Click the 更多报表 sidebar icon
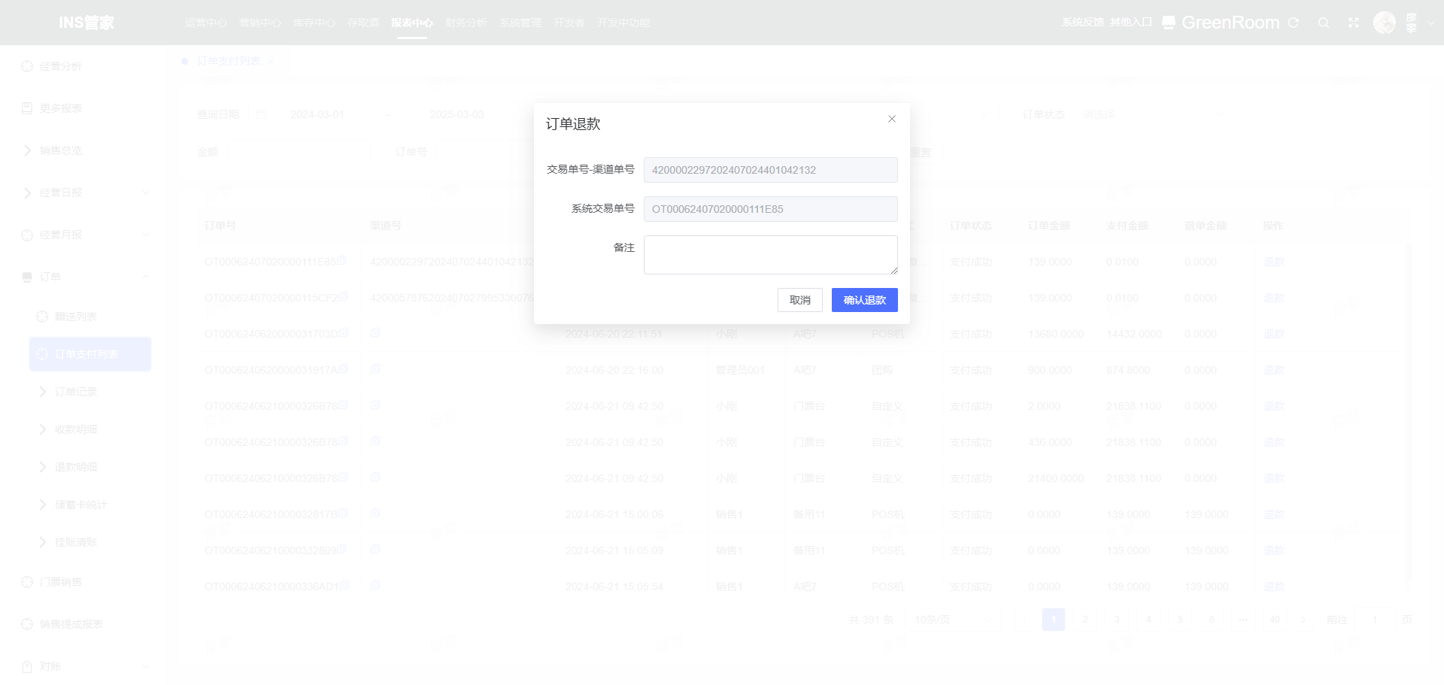The width and height of the screenshot is (1444, 685). (x=27, y=108)
